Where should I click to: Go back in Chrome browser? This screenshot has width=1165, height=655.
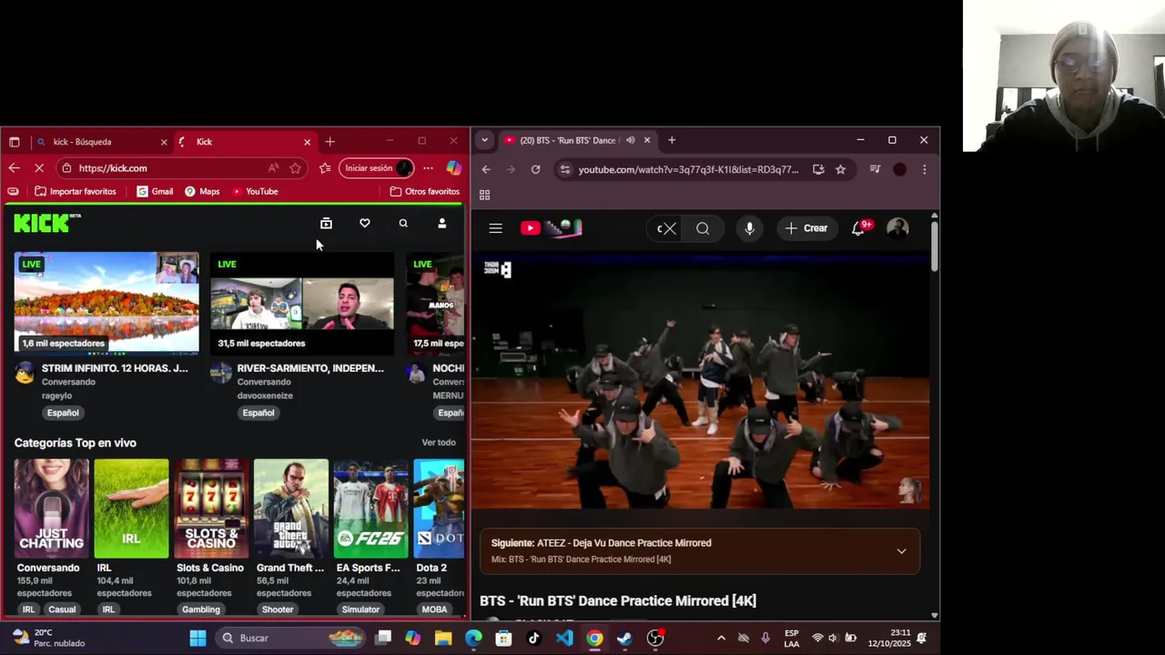[486, 169]
